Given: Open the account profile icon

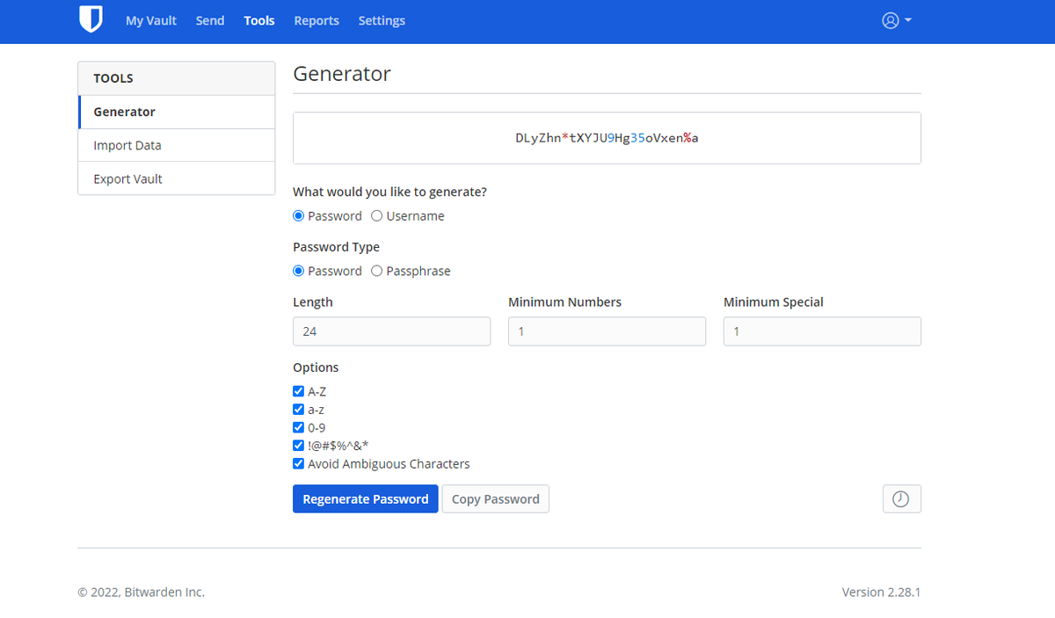Looking at the screenshot, I should pos(891,20).
